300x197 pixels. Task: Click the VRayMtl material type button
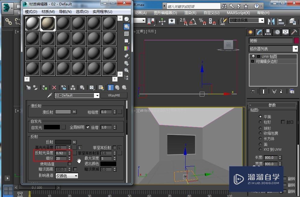(x=113, y=95)
